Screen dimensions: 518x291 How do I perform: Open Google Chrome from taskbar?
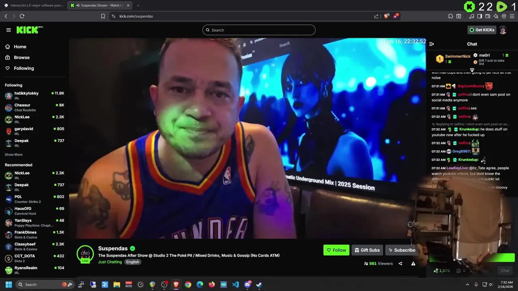tap(188, 285)
